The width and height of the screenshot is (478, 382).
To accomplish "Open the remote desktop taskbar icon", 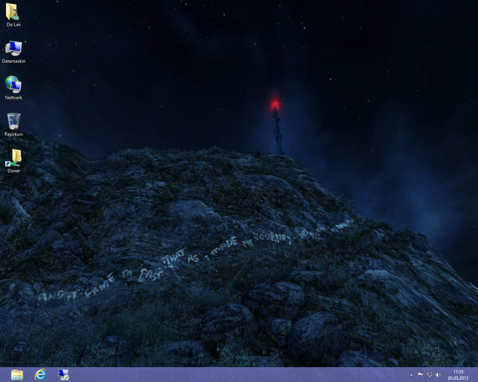I will point(63,375).
